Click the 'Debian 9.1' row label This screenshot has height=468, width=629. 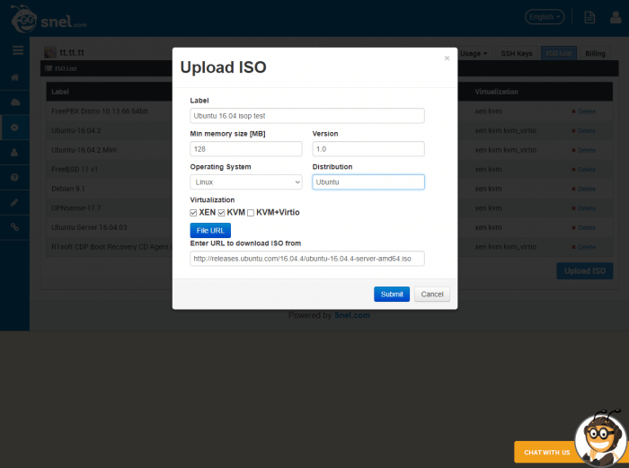pyautogui.click(x=68, y=189)
